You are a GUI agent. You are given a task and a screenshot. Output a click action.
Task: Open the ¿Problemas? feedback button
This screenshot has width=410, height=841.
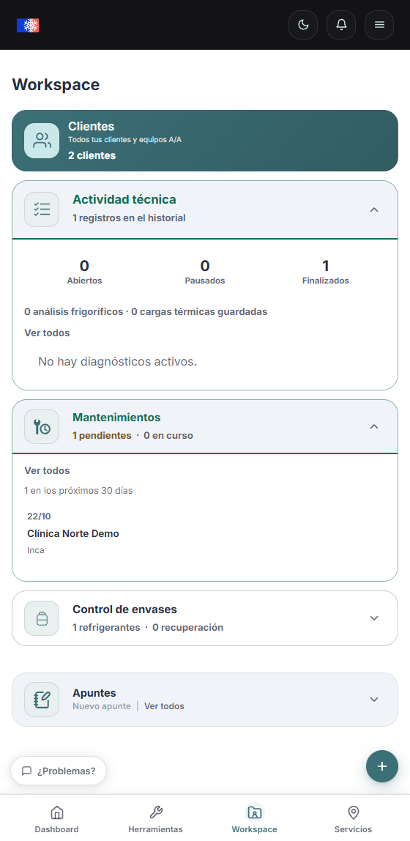[x=59, y=771]
